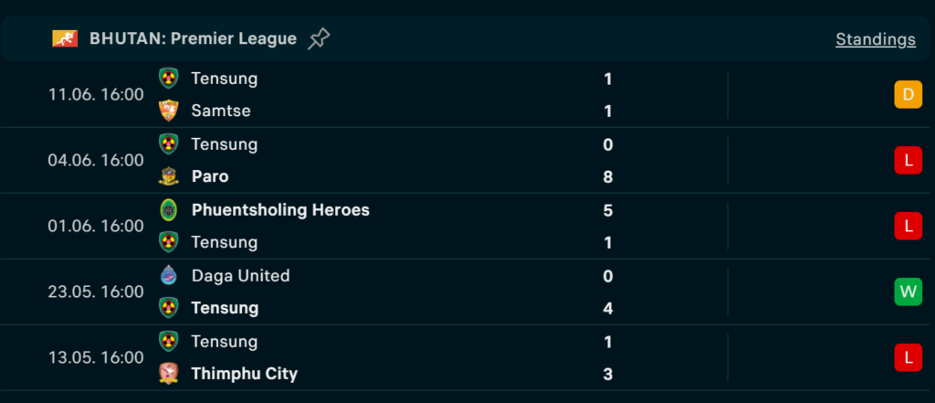The image size is (935, 403).
Task: Open the 04.06. Tensung vs Paro match
Action: (x=465, y=160)
